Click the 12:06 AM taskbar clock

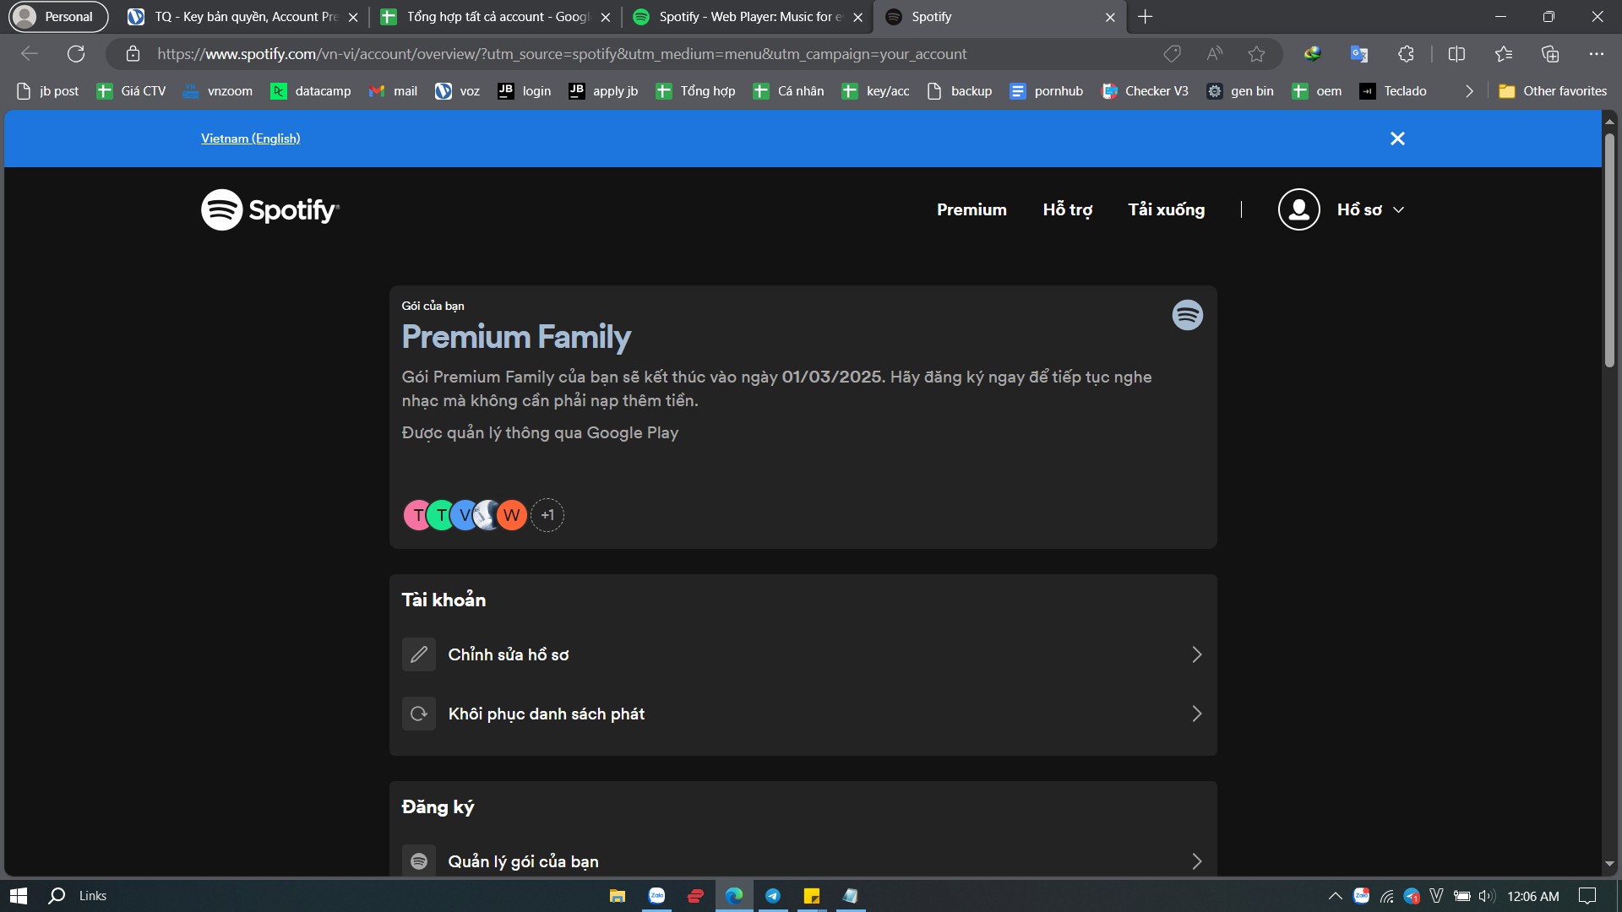pos(1533,896)
